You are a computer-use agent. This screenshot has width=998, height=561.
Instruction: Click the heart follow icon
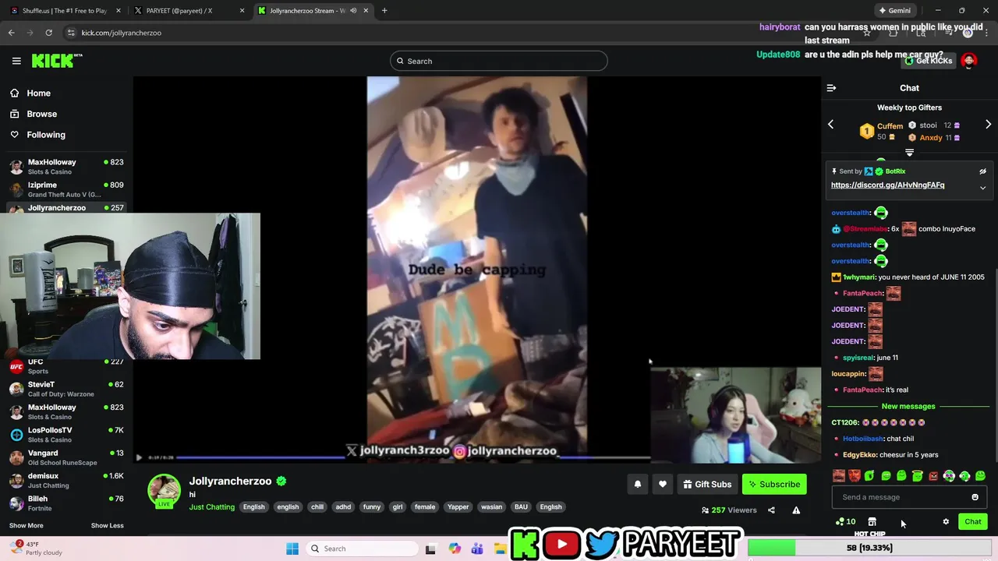click(662, 484)
